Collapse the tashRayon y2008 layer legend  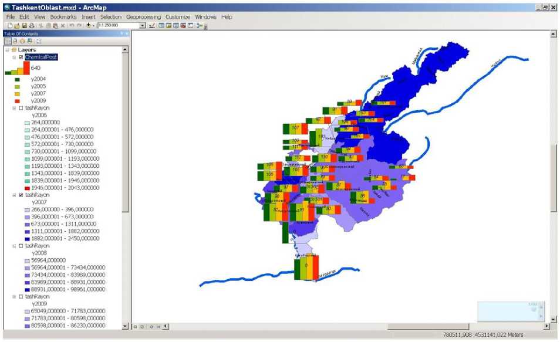click(14, 246)
